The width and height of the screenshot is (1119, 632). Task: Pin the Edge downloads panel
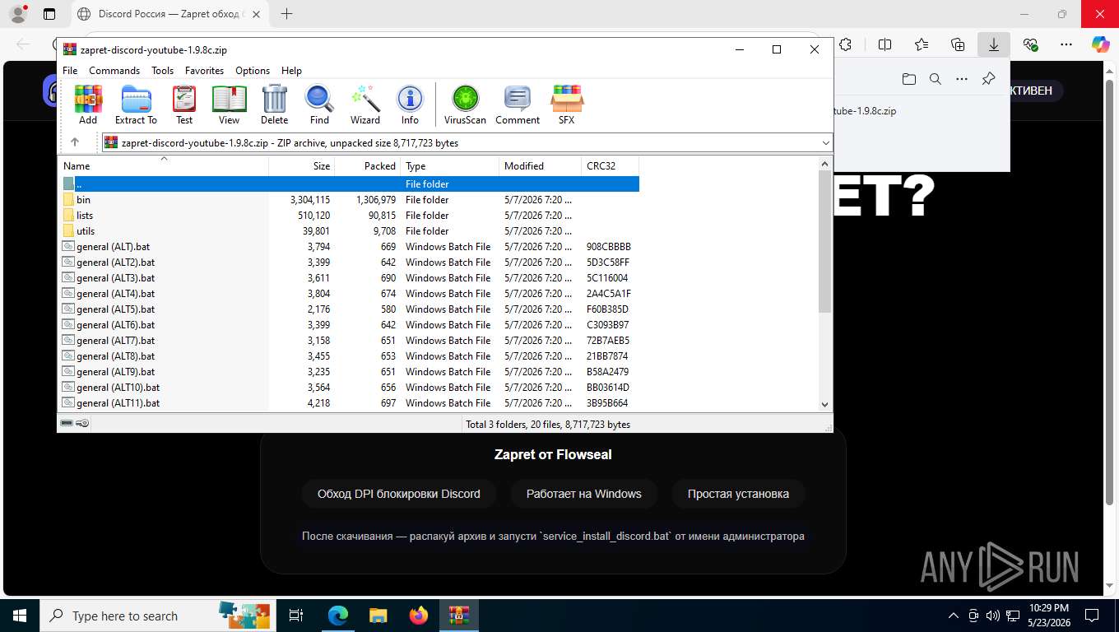989,79
